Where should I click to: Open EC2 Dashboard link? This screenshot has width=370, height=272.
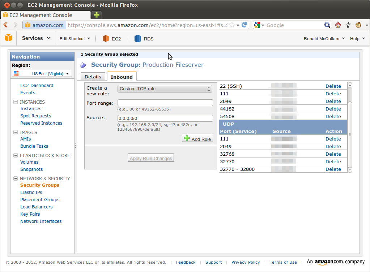coord(37,85)
